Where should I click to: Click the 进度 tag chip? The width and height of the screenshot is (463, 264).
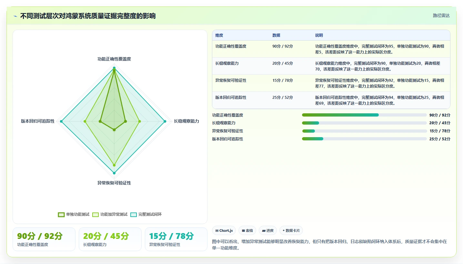click(x=268, y=231)
